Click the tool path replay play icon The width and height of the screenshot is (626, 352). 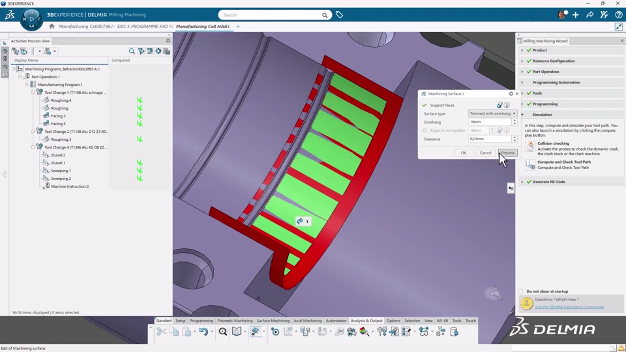(x=275, y=332)
